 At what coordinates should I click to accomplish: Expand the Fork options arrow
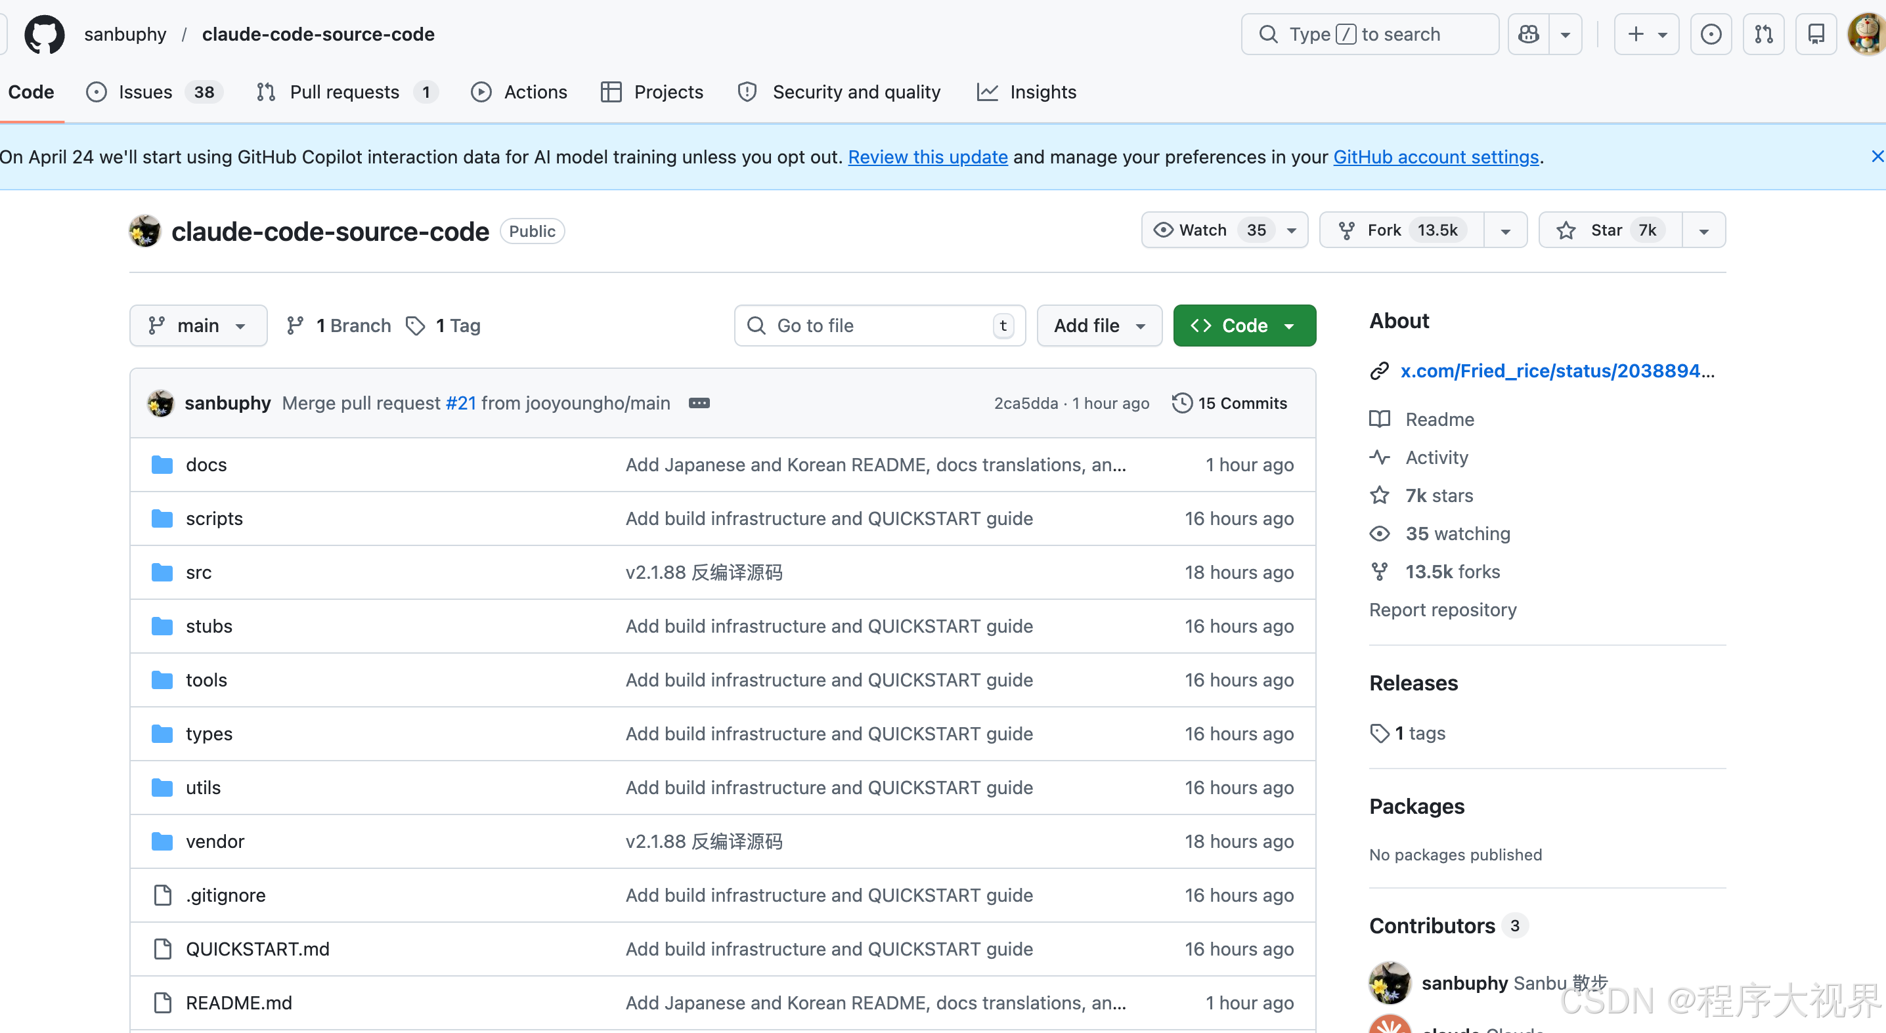[1505, 230]
